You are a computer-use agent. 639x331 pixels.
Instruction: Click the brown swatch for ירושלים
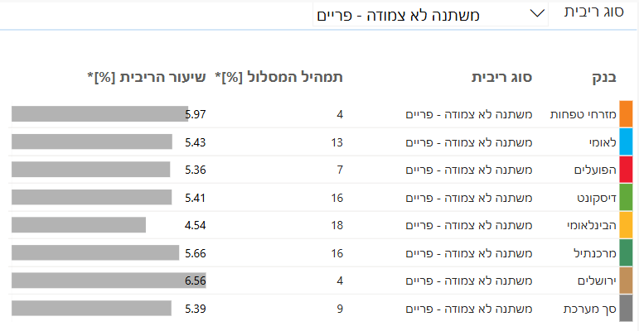point(626,281)
